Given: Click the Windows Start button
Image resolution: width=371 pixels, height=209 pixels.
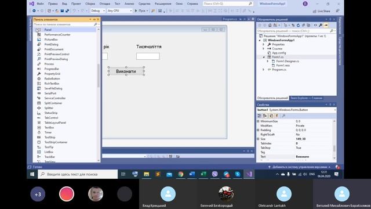Looking at the screenshot, I should pyautogui.click(x=32, y=174).
